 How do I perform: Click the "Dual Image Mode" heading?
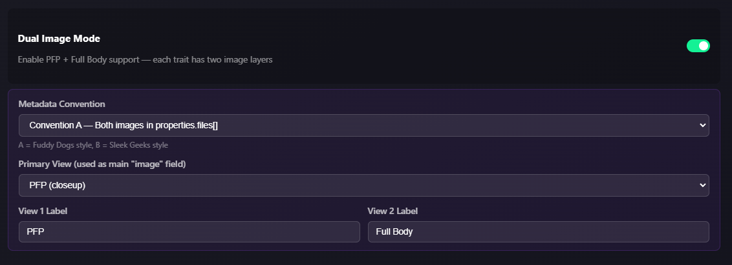(x=59, y=39)
